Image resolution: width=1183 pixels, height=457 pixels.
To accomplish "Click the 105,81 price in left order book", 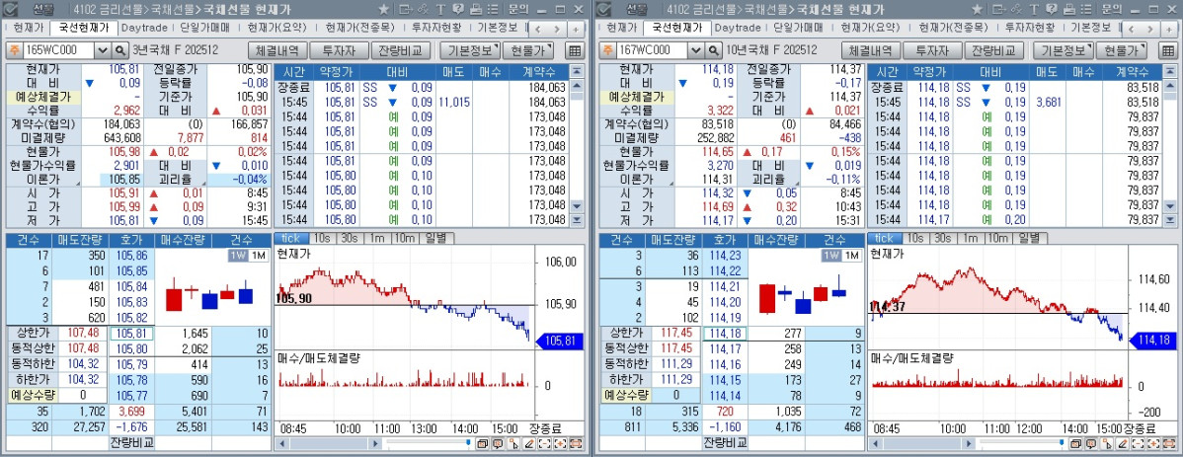I will [x=132, y=334].
